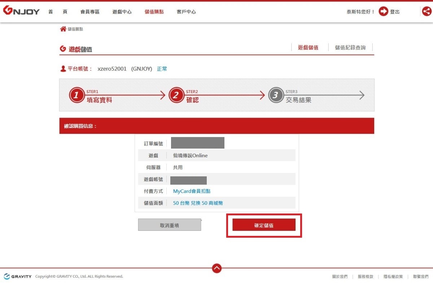Screen dimensions: 433x286
Task: Click the logout arrow icon
Action: coord(383,12)
